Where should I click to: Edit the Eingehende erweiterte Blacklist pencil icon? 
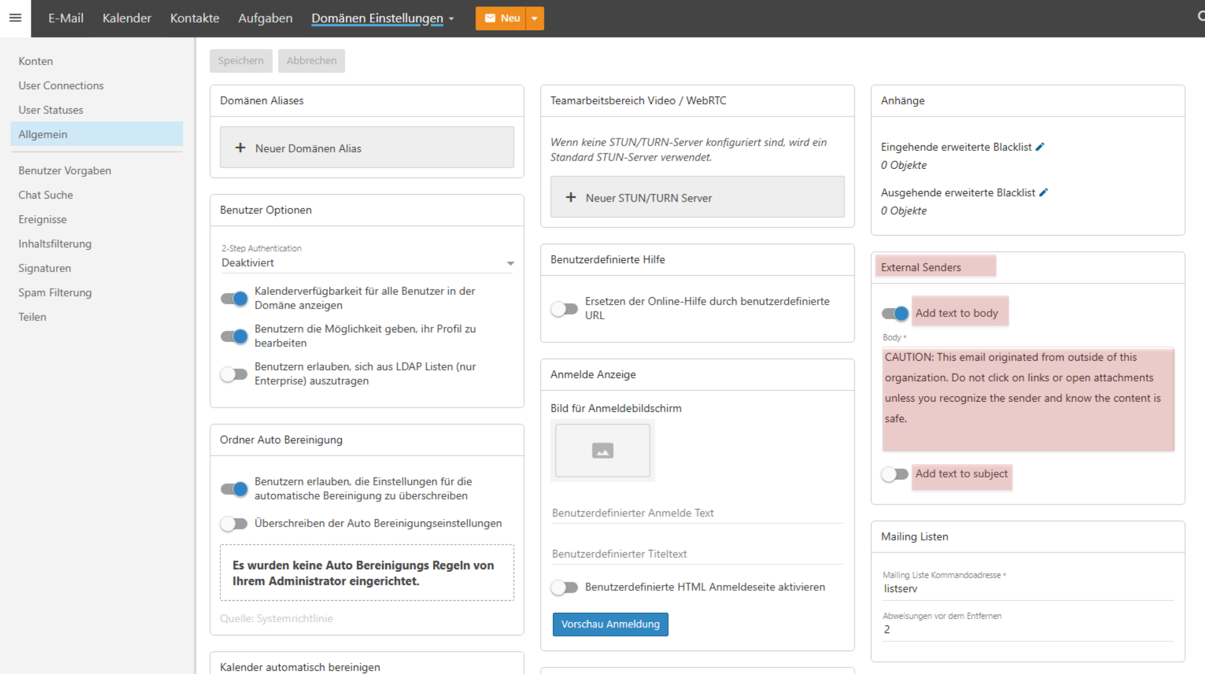(x=1040, y=147)
